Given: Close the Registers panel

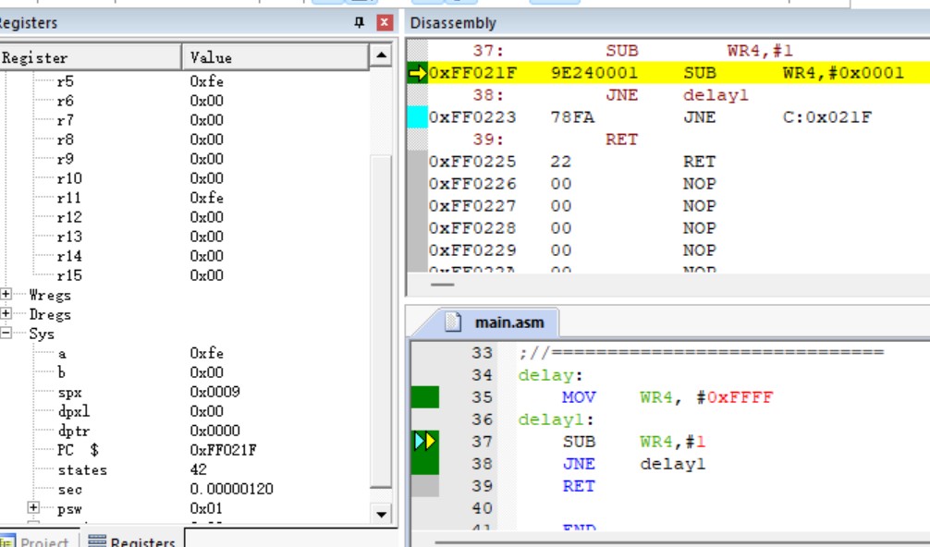Looking at the screenshot, I should pyautogui.click(x=385, y=22).
